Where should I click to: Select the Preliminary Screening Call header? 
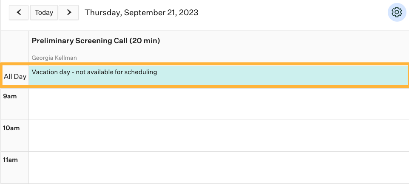[96, 41]
